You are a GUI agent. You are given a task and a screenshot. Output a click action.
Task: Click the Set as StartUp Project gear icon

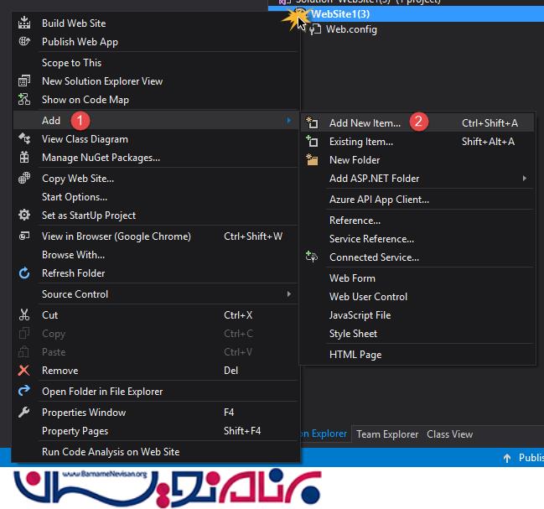click(24, 216)
